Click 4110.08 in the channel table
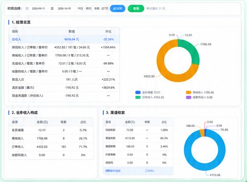The height and width of the screenshot is (182, 247). pos(130,138)
